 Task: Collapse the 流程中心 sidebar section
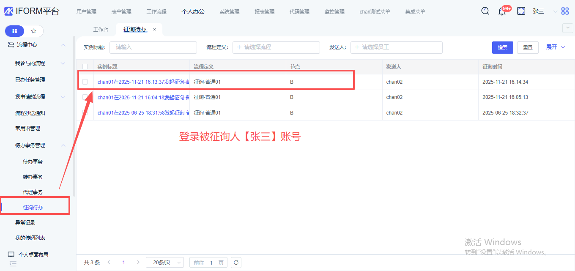pos(63,45)
